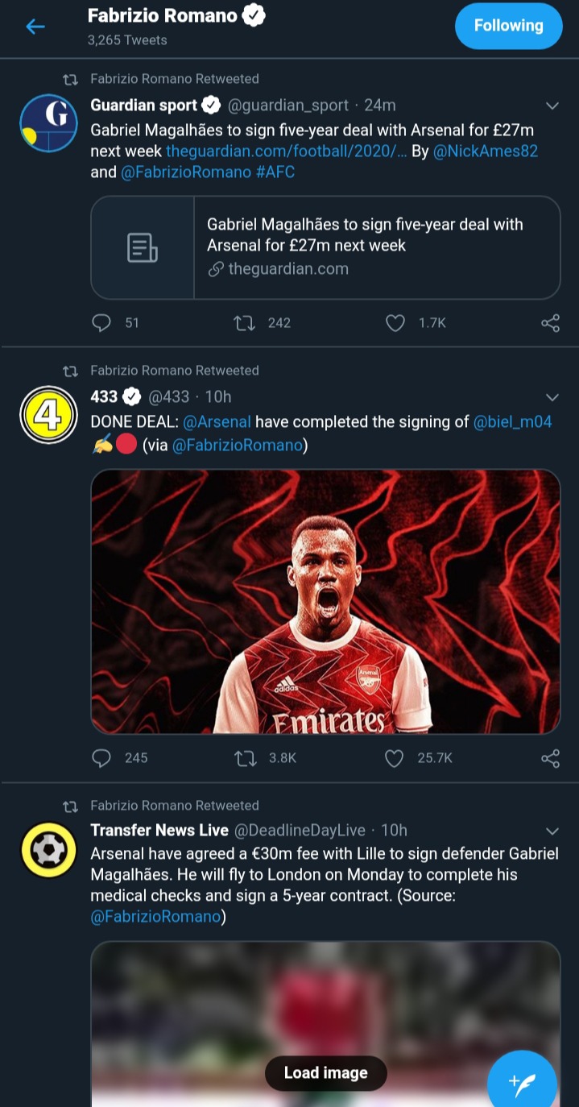Open the theguardian.com article link card
The height and width of the screenshot is (1107, 579).
pyautogui.click(x=325, y=247)
